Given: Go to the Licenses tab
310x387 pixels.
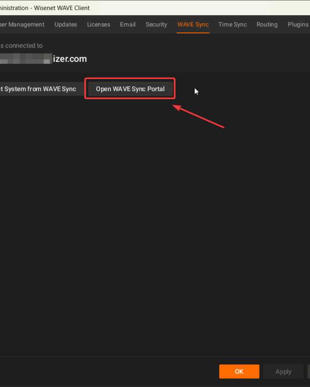Looking at the screenshot, I should point(99,24).
